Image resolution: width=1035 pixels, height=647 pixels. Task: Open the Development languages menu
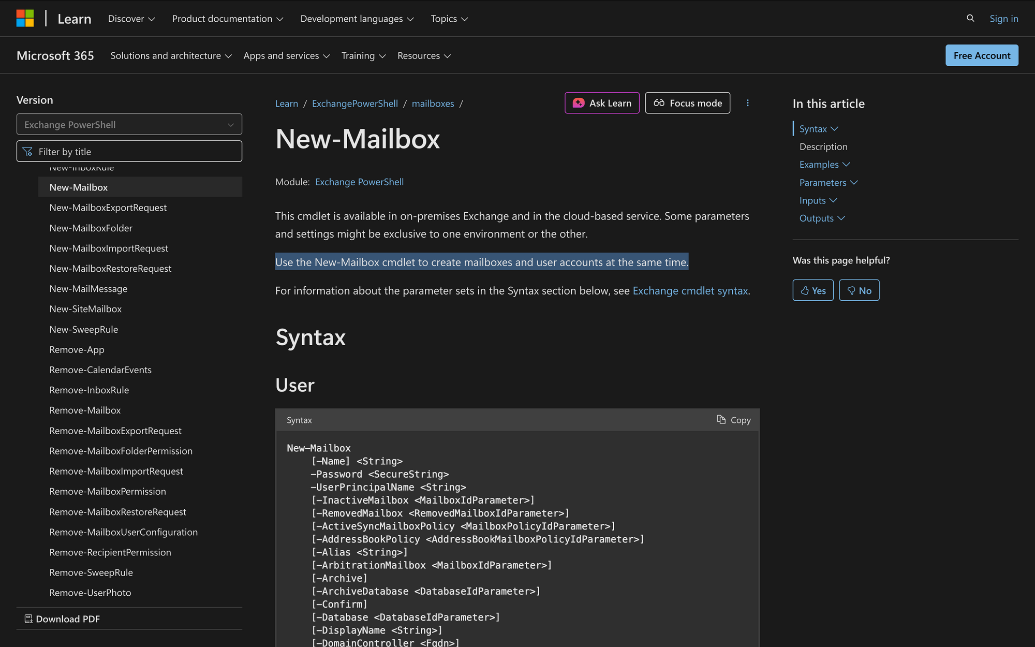357,19
